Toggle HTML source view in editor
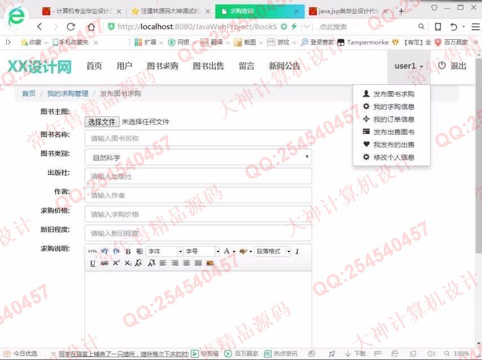The height and width of the screenshot is (360, 482). pyautogui.click(x=92, y=251)
